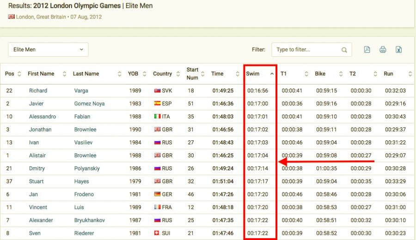
Task: Sort by Pos column arrows
Action: [19, 74]
